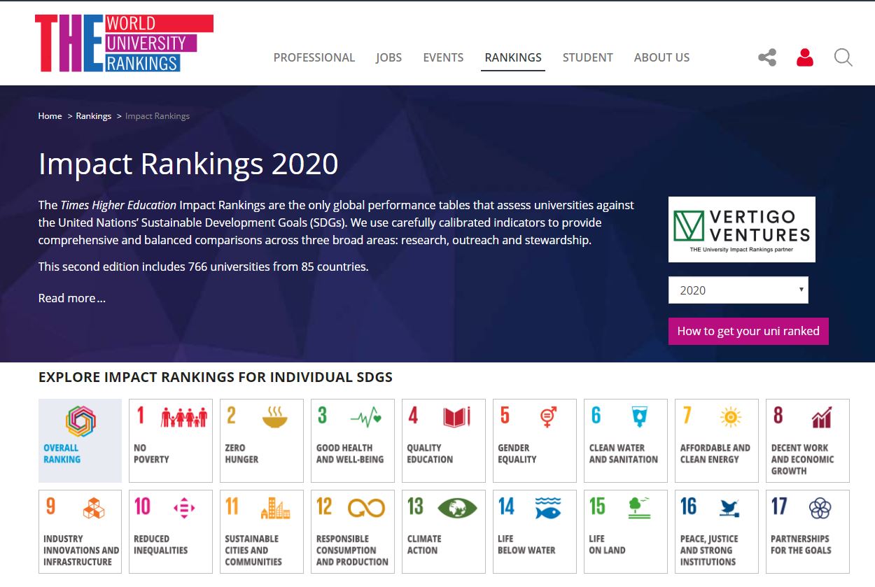The height and width of the screenshot is (587, 875).
Task: Select SDG 17 Partnerships for the Goals
Action: [807, 532]
